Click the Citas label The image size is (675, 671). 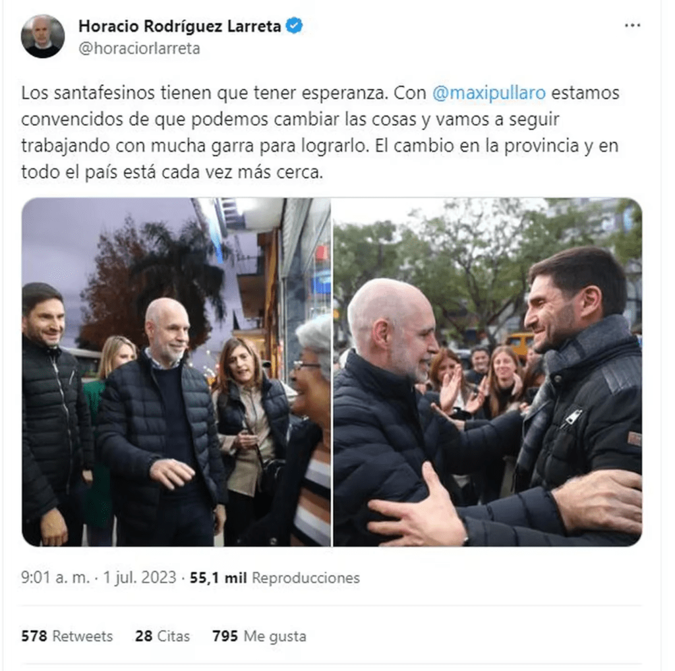pyautogui.click(x=173, y=636)
